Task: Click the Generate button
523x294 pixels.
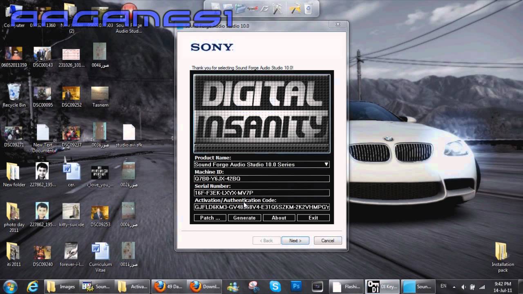Action: [x=244, y=218]
